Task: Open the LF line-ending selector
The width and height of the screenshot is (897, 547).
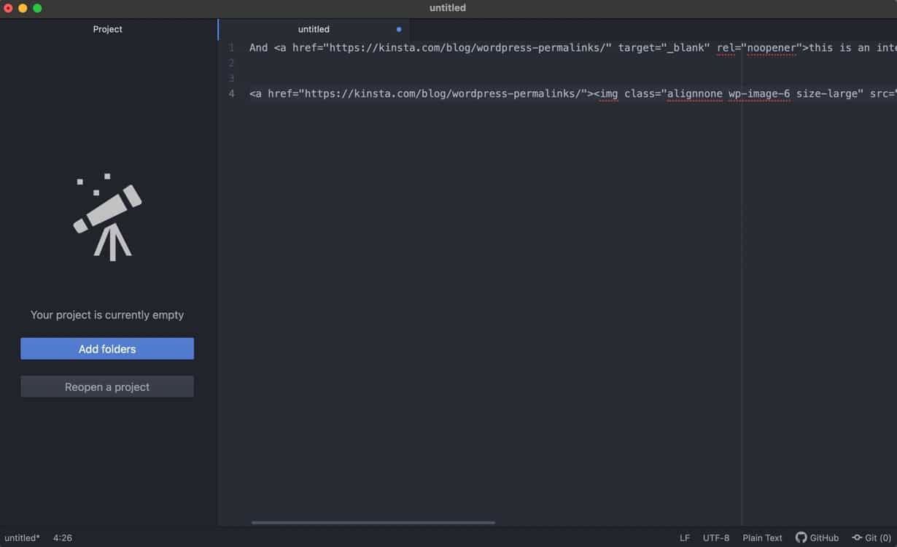Action: [684, 538]
